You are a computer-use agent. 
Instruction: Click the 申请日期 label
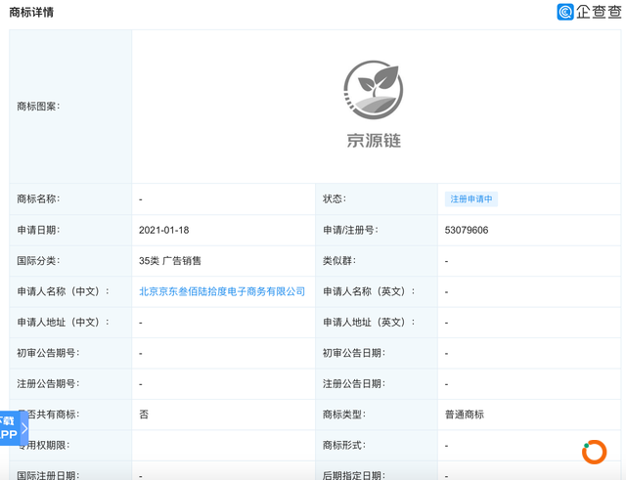pos(38,231)
